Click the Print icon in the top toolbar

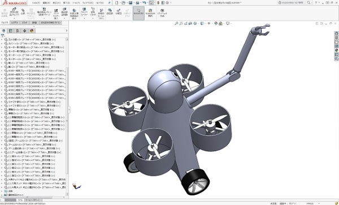click(137, 3)
